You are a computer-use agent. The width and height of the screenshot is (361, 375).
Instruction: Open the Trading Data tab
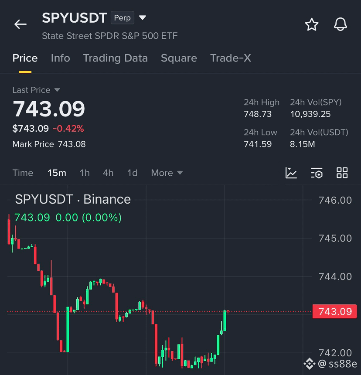pyautogui.click(x=115, y=58)
